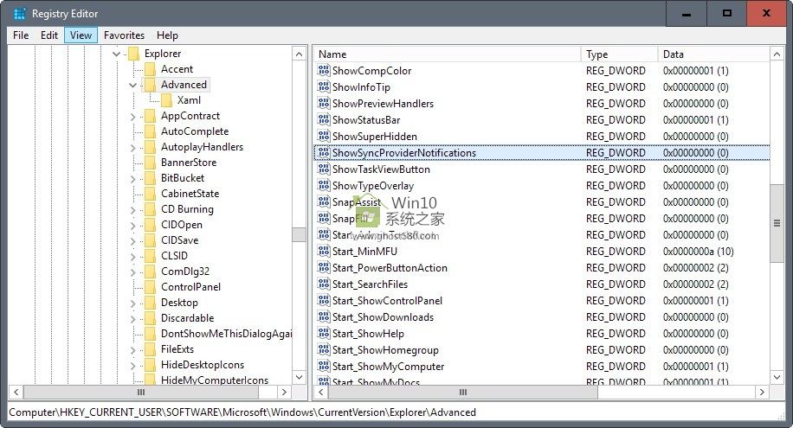The image size is (793, 428).
Task: Click the FileExts folder icon
Action: pyautogui.click(x=151, y=349)
